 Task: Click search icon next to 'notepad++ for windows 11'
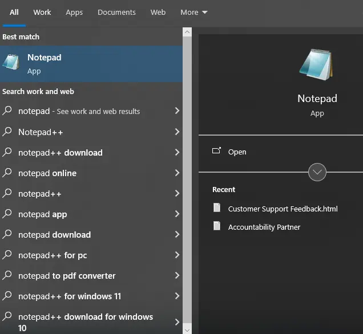coord(7,296)
